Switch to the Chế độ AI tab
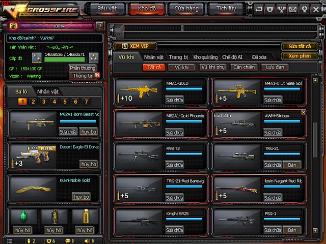 click(x=232, y=57)
